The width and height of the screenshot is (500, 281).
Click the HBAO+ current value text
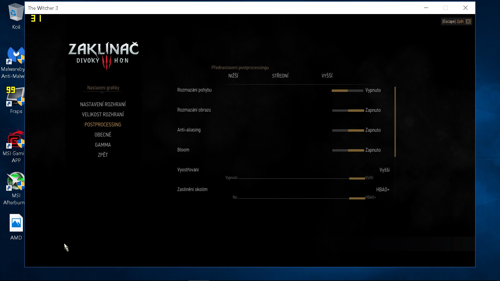[383, 190]
